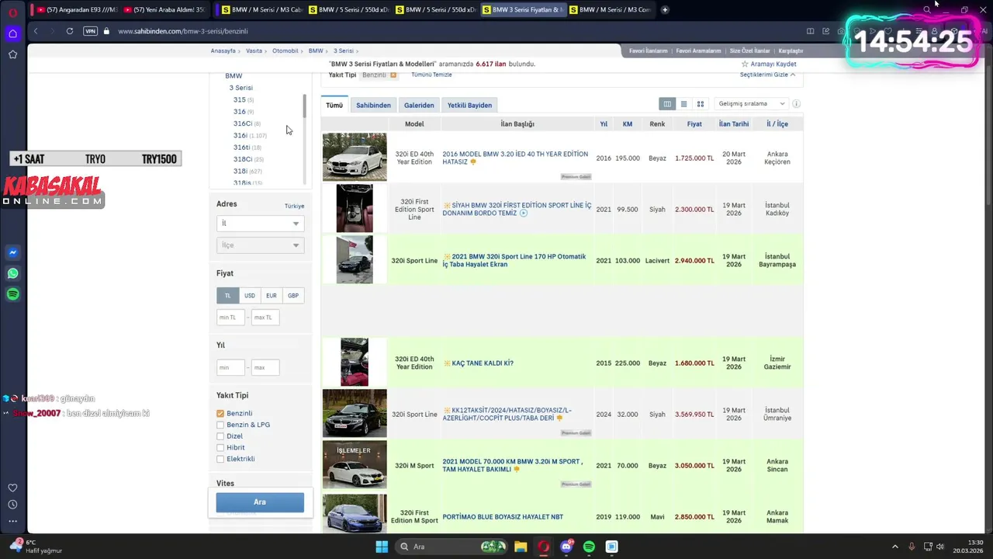The height and width of the screenshot is (559, 993).
Task: Open the sidebar three-dots more menu
Action: (12, 522)
